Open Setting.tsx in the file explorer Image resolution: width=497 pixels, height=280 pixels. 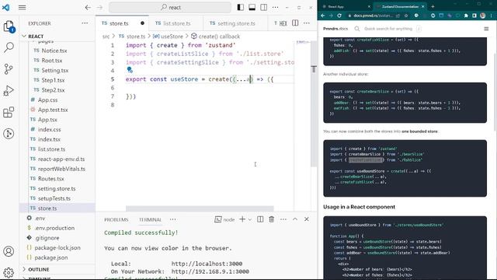pos(55,70)
